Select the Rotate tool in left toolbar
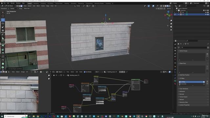This screenshot has width=210, height=118. point(3,23)
